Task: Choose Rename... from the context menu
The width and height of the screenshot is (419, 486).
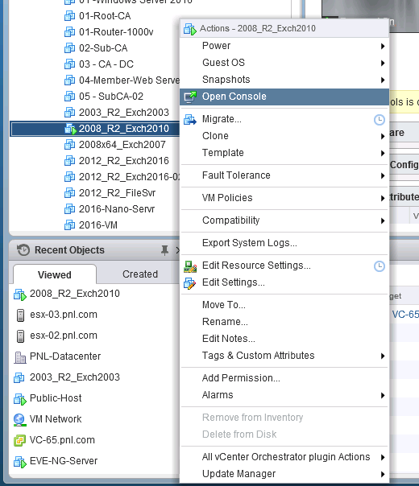Action: coord(284,322)
